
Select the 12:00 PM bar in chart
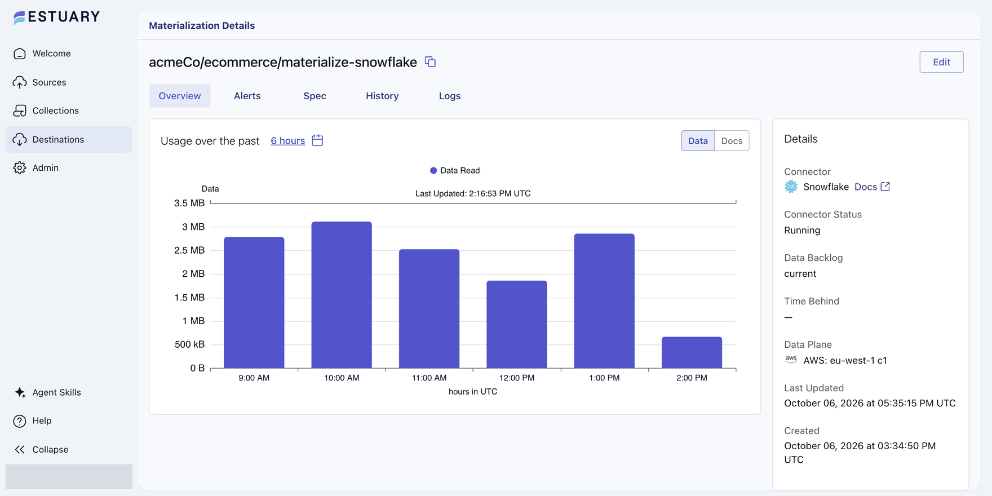point(517,324)
